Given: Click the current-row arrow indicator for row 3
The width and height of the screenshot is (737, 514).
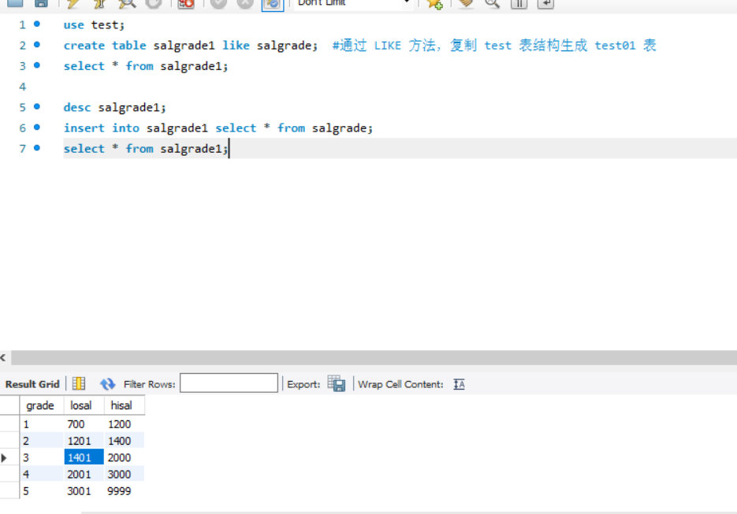Looking at the screenshot, I should 4,457.
